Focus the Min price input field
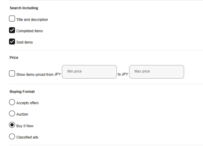This screenshot has height=146, width=203. [89, 72]
